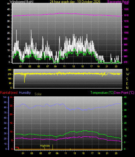Click hour label 01 under the windspeed graph

point(20,66)
